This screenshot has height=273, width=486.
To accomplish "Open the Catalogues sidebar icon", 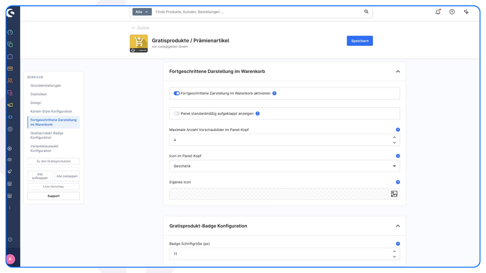I will point(10,44).
